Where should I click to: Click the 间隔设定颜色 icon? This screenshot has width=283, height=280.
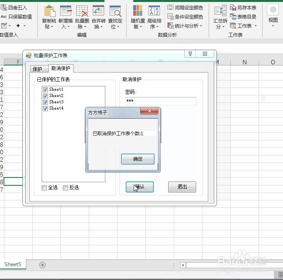tap(170, 7)
